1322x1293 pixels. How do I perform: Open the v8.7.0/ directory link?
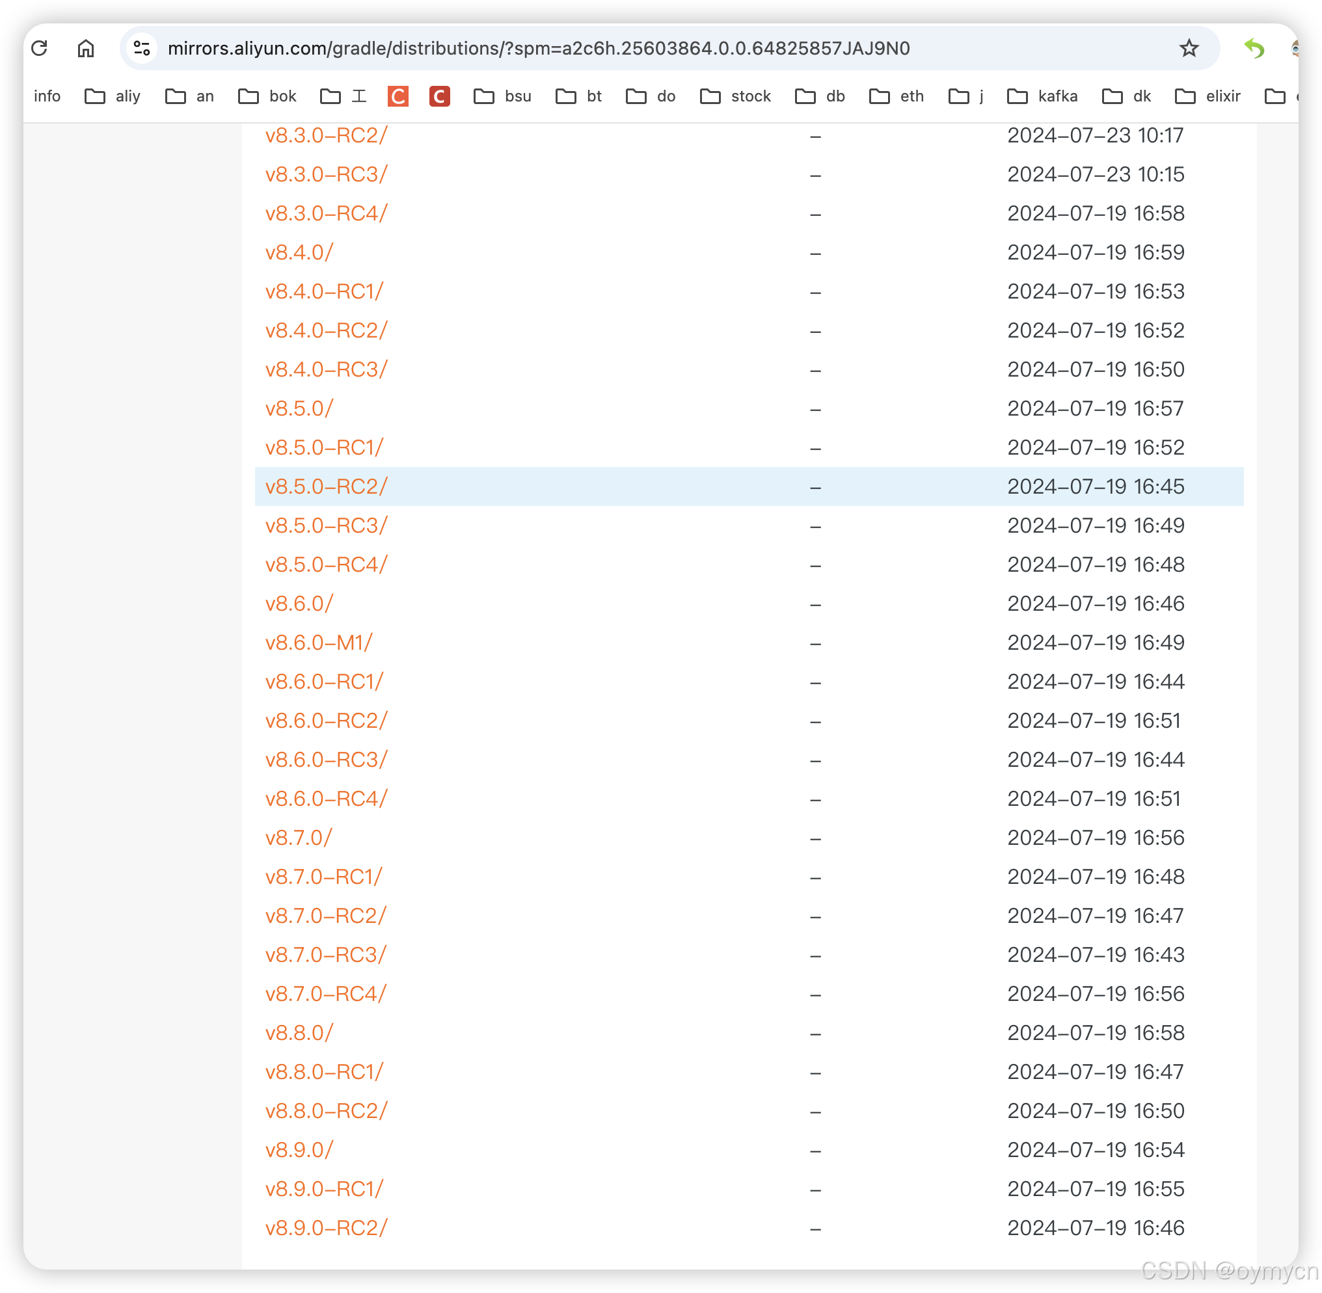(x=298, y=837)
